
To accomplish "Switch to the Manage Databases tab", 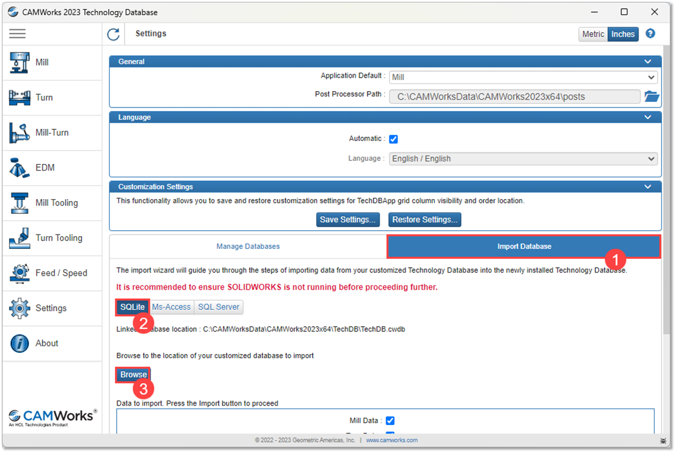I will click(x=248, y=247).
